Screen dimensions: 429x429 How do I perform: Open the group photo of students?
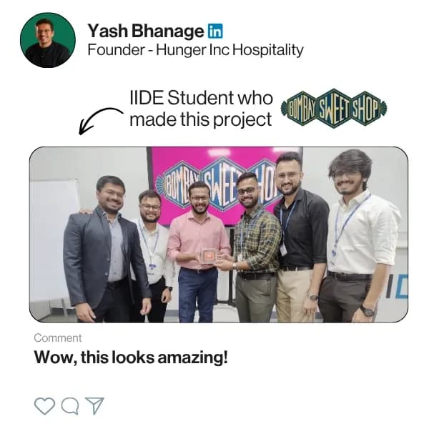219,235
